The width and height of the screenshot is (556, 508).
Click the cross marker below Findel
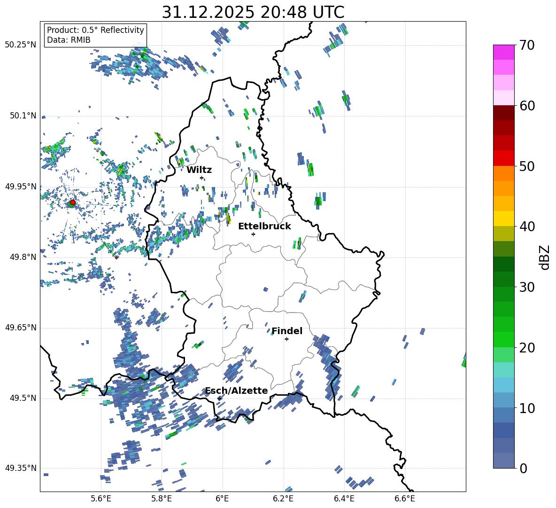tap(286, 339)
